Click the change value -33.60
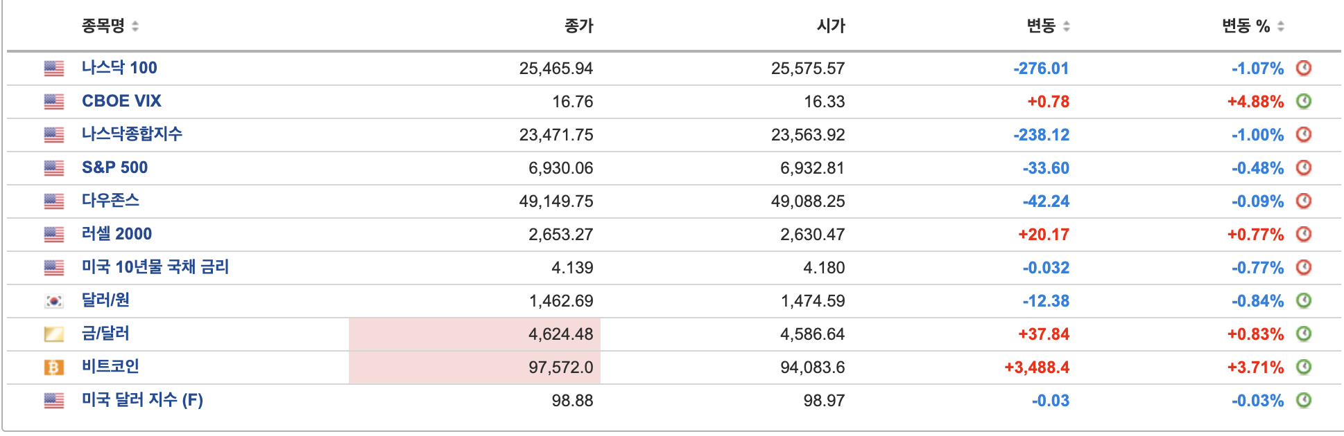Image resolution: width=1344 pixels, height=436 pixels. click(1046, 168)
